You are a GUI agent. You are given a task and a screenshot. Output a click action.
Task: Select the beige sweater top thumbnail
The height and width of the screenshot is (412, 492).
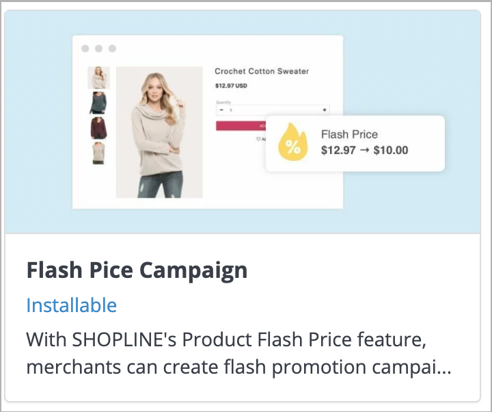click(x=98, y=77)
